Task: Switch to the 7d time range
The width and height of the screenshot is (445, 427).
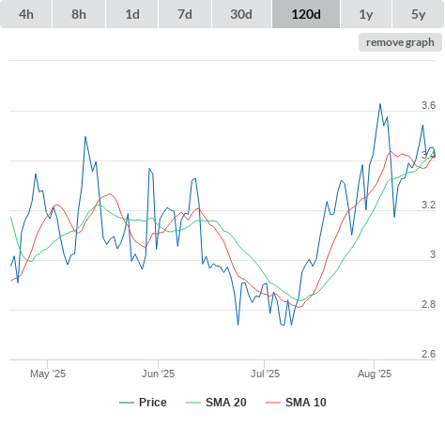Action: (185, 14)
